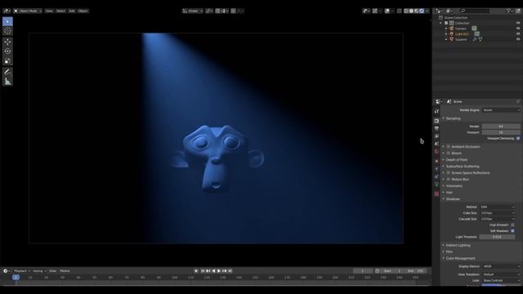Open the viewport Add menu
The image size is (523, 294).
72,11
